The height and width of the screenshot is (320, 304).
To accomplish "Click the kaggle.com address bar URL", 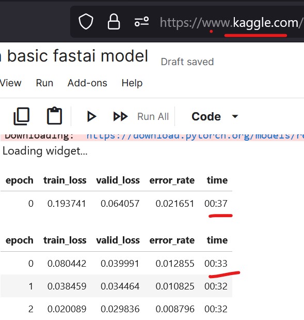I will [231, 23].
